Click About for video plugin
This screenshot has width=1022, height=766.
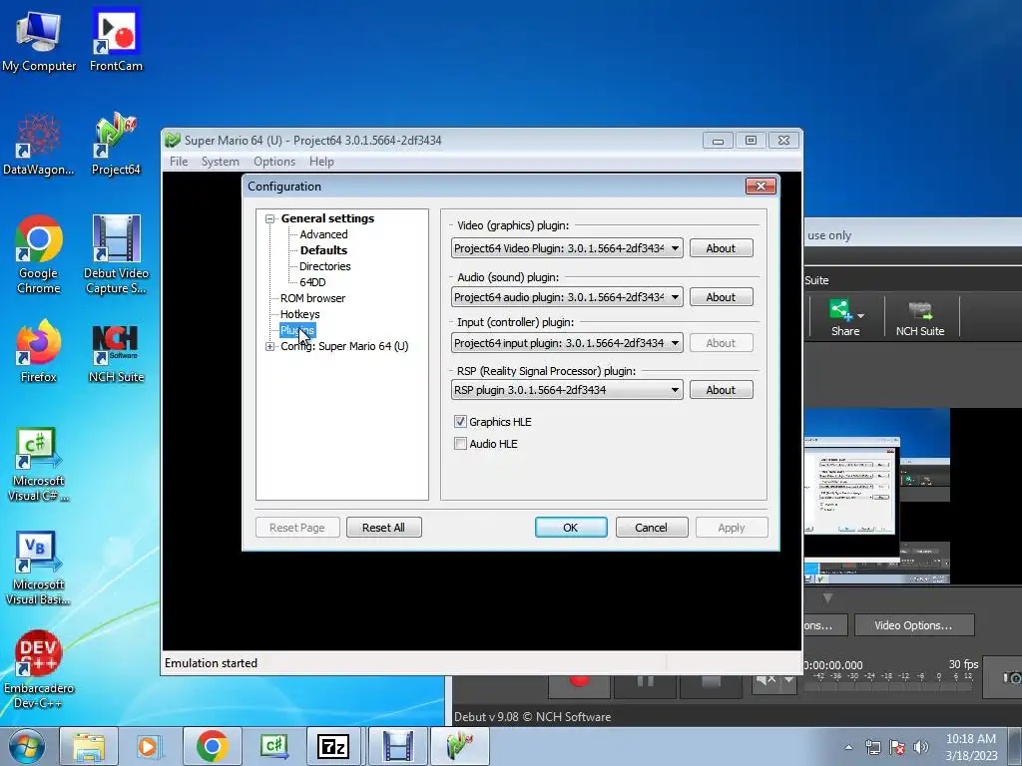point(721,248)
